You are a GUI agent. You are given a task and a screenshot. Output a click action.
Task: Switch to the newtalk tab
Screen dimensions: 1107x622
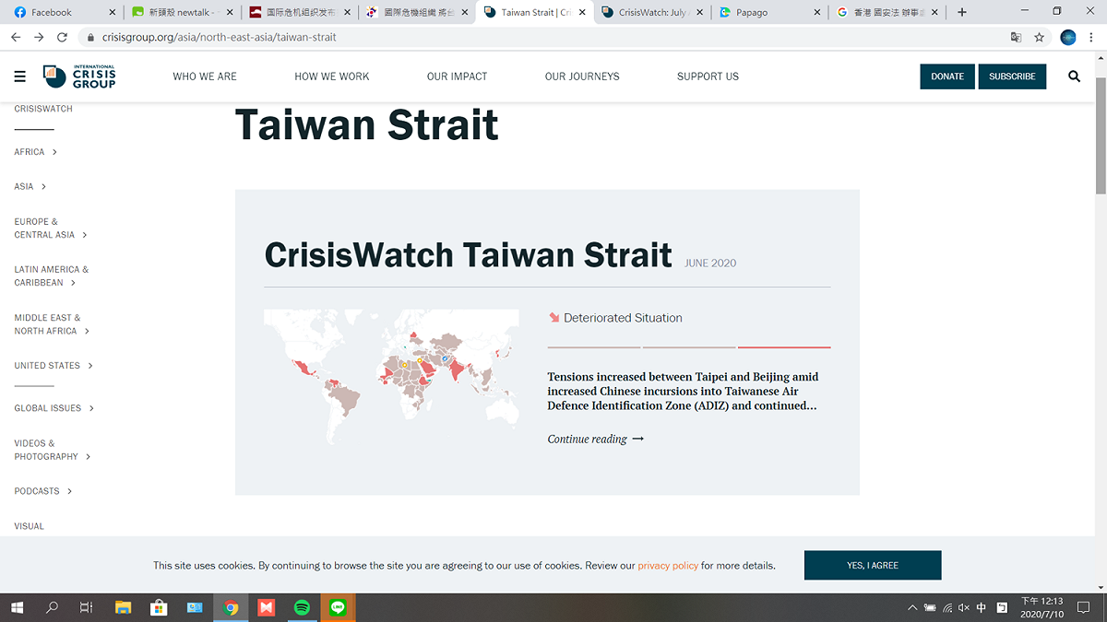click(182, 12)
